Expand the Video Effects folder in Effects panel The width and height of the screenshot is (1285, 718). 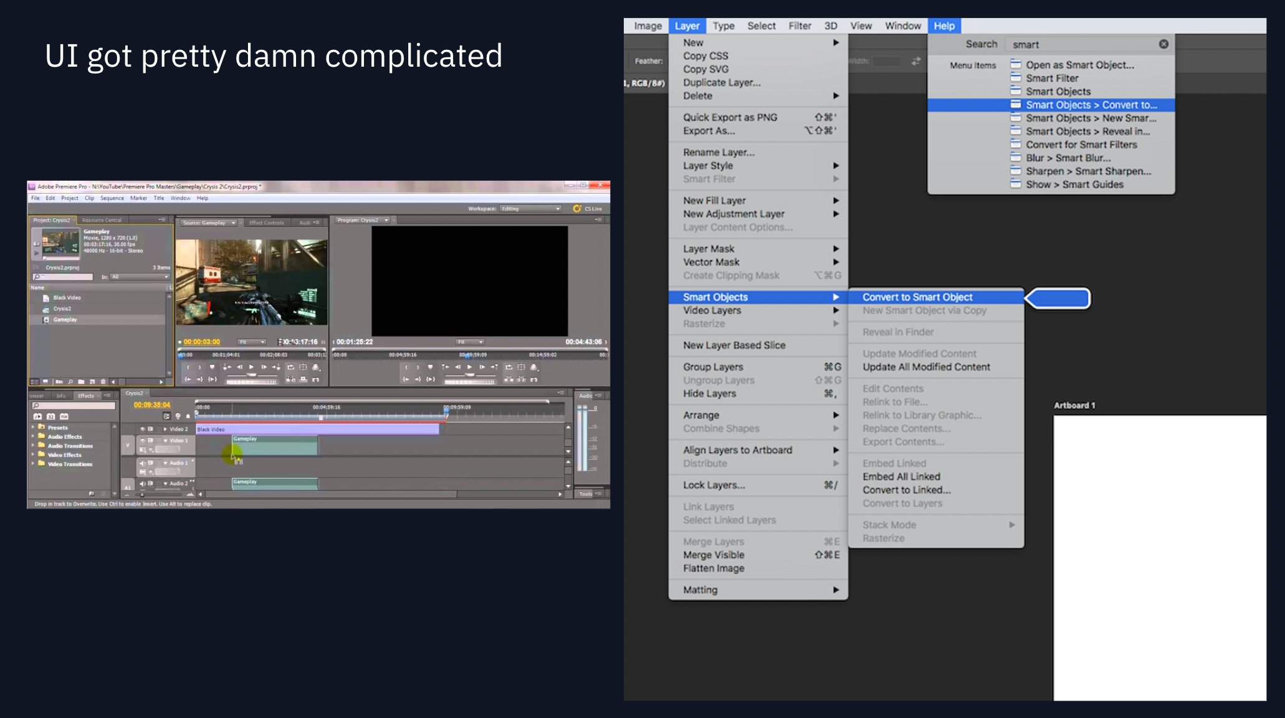[33, 455]
